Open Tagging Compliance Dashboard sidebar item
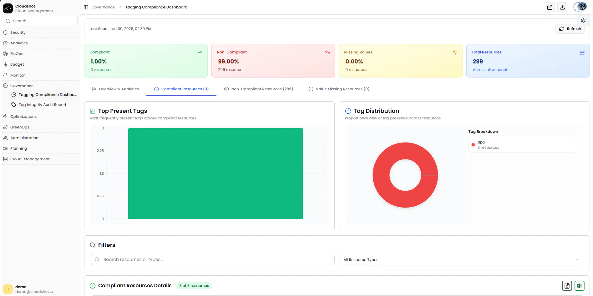The image size is (593, 296). (x=44, y=95)
